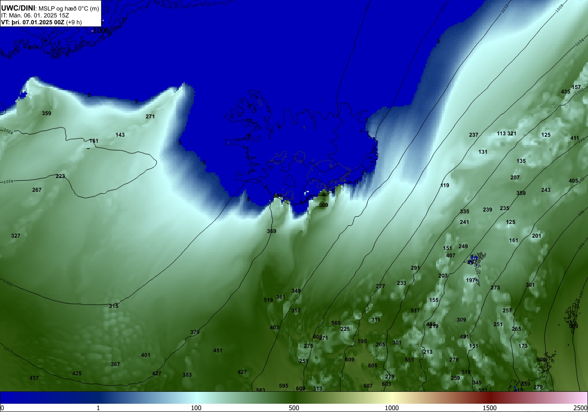The image size is (588, 412).
Task: Click the map value 435
Action: click(x=565, y=92)
